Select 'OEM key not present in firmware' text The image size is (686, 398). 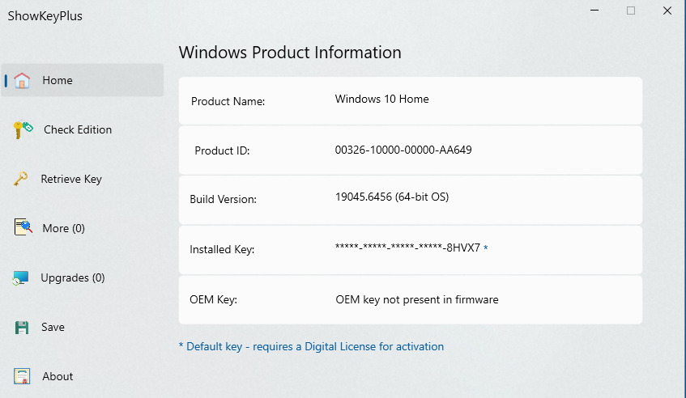click(417, 299)
